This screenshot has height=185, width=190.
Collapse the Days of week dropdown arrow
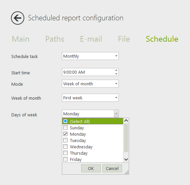(116, 114)
